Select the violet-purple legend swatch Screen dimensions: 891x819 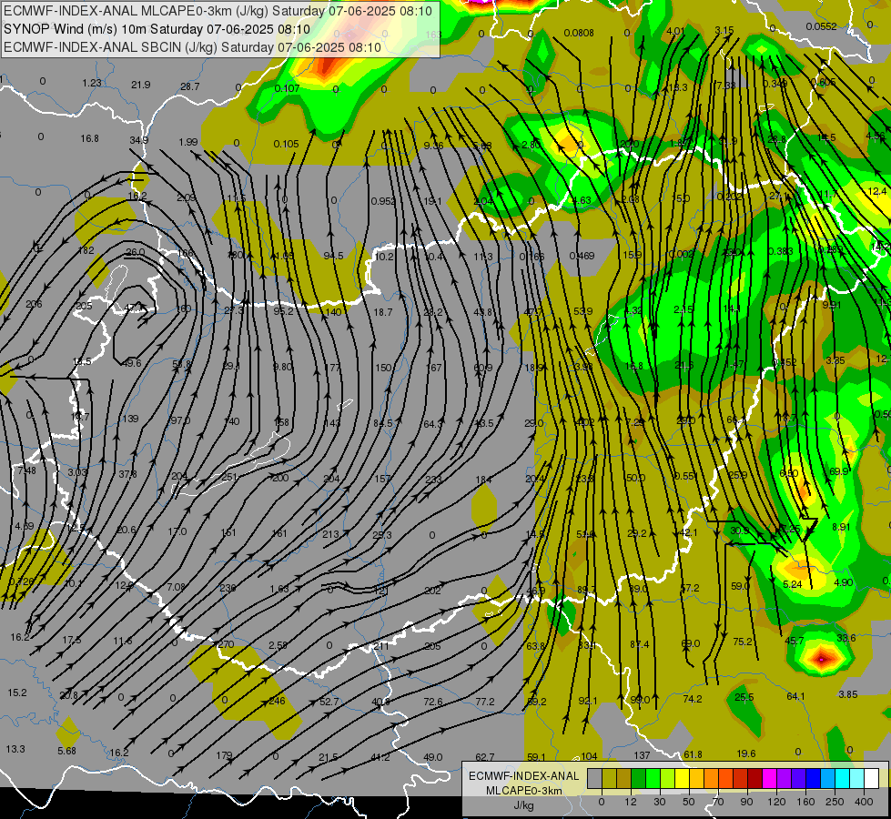click(785, 778)
